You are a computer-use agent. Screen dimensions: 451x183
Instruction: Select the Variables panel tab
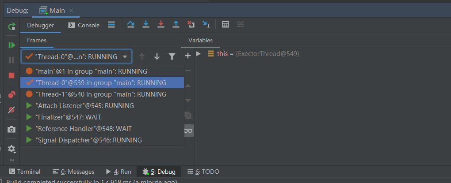(200, 41)
